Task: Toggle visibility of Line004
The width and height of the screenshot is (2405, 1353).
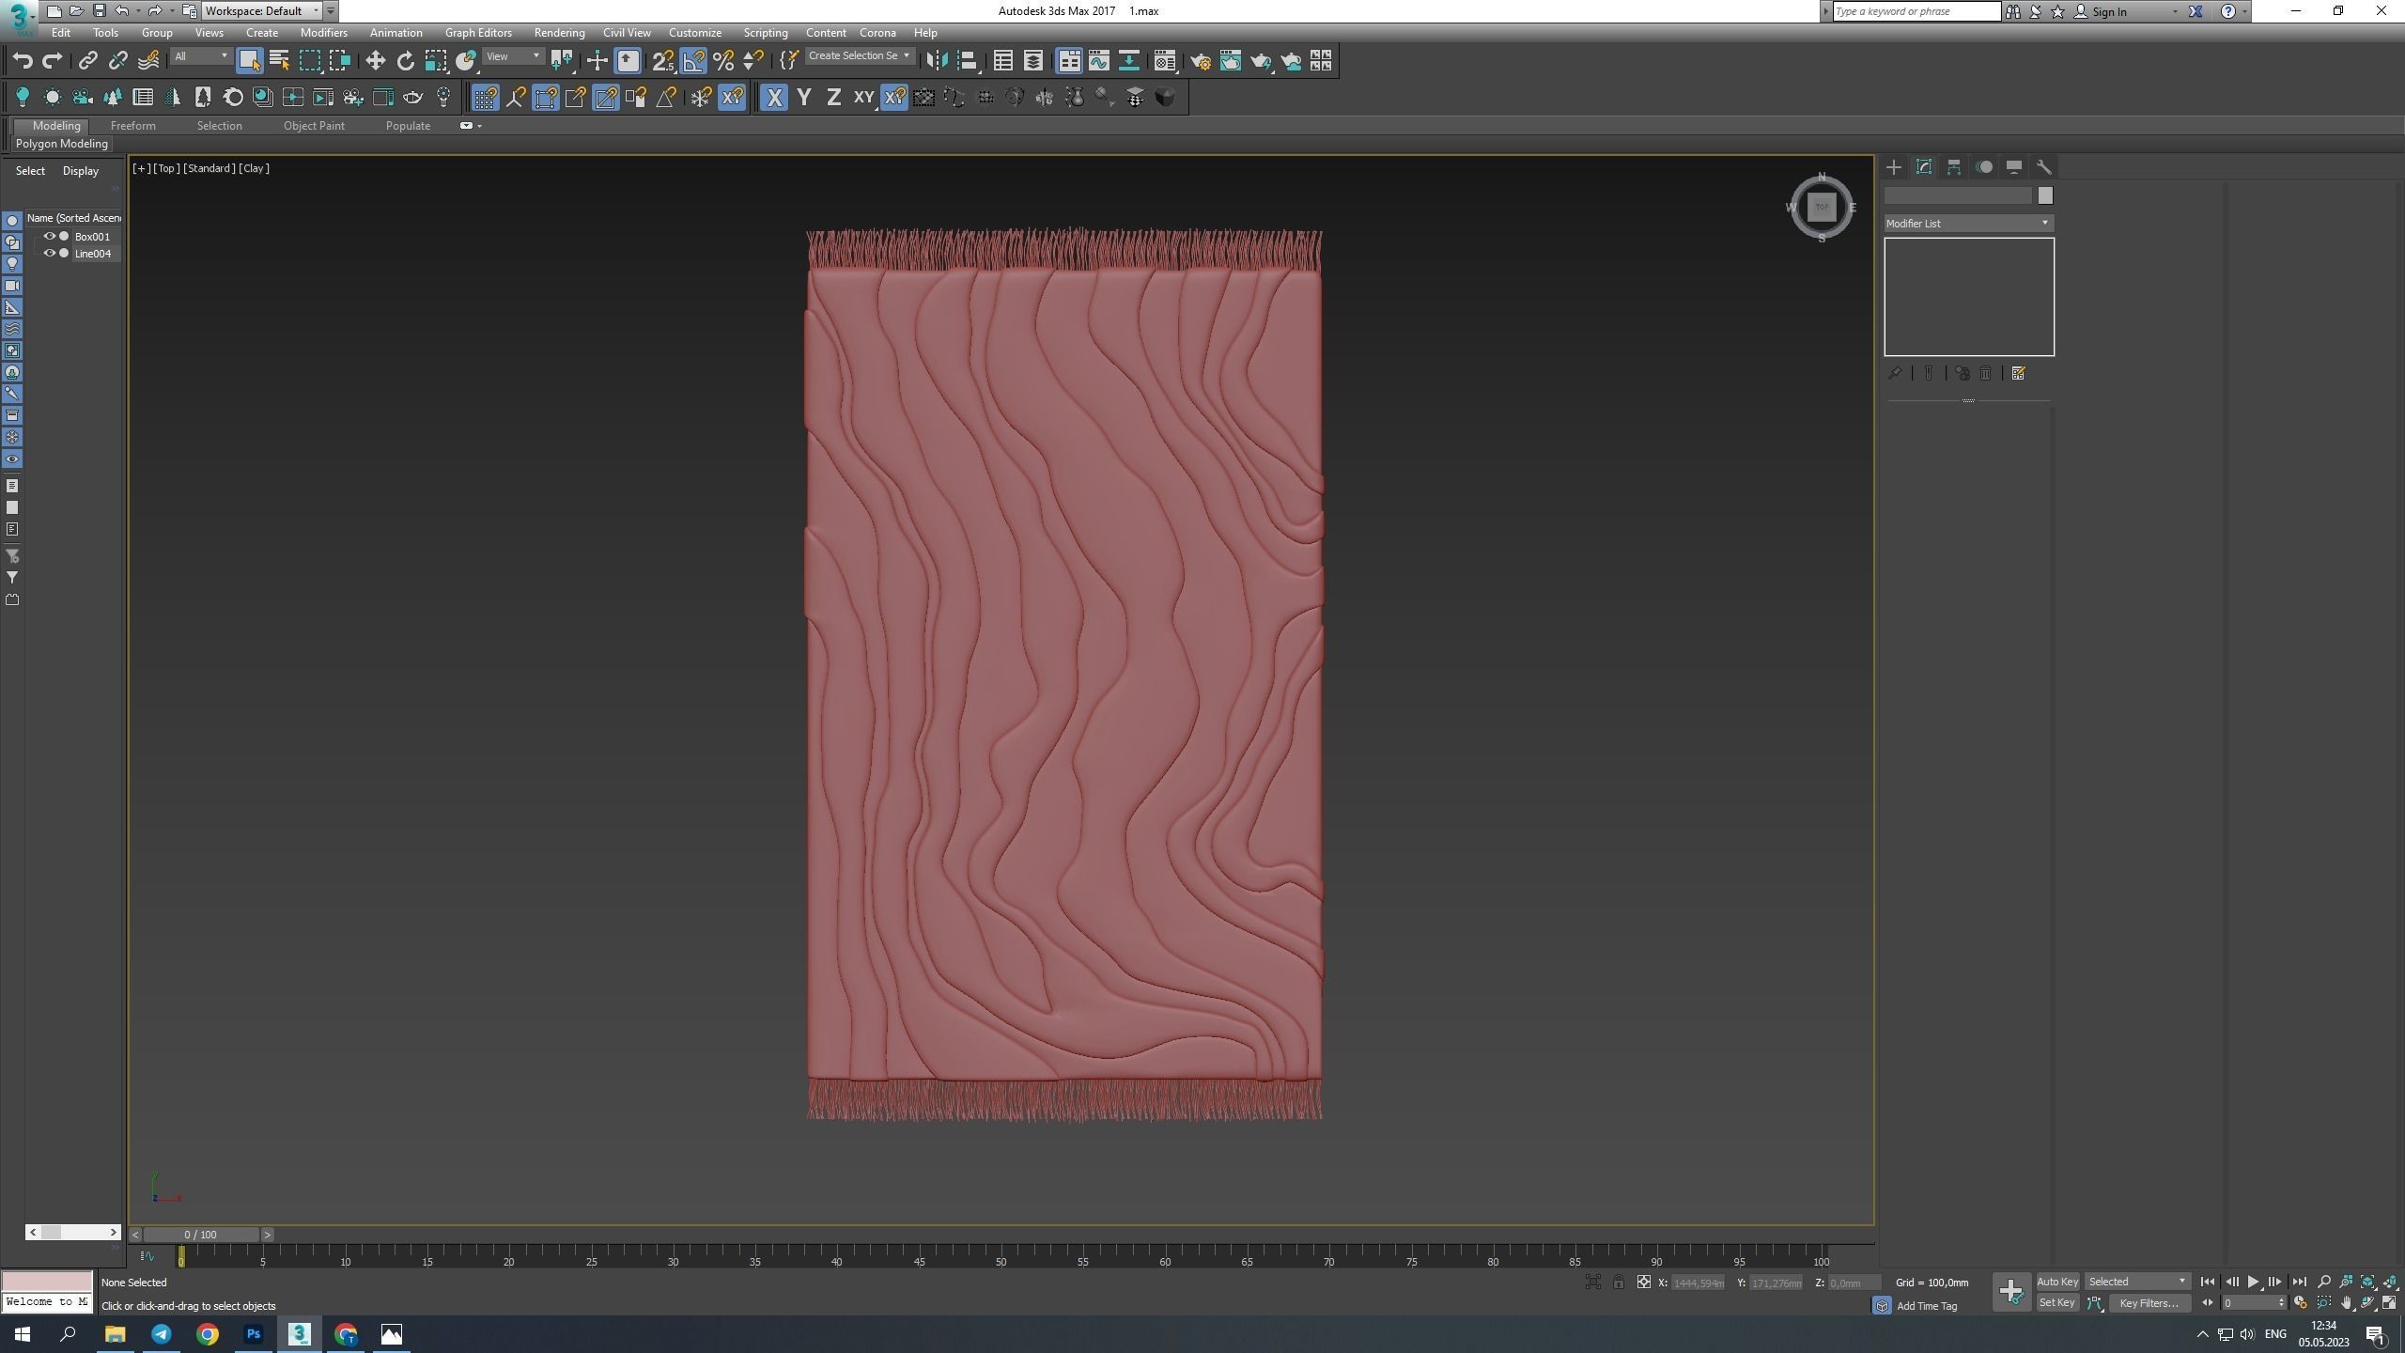Action: coord(50,254)
